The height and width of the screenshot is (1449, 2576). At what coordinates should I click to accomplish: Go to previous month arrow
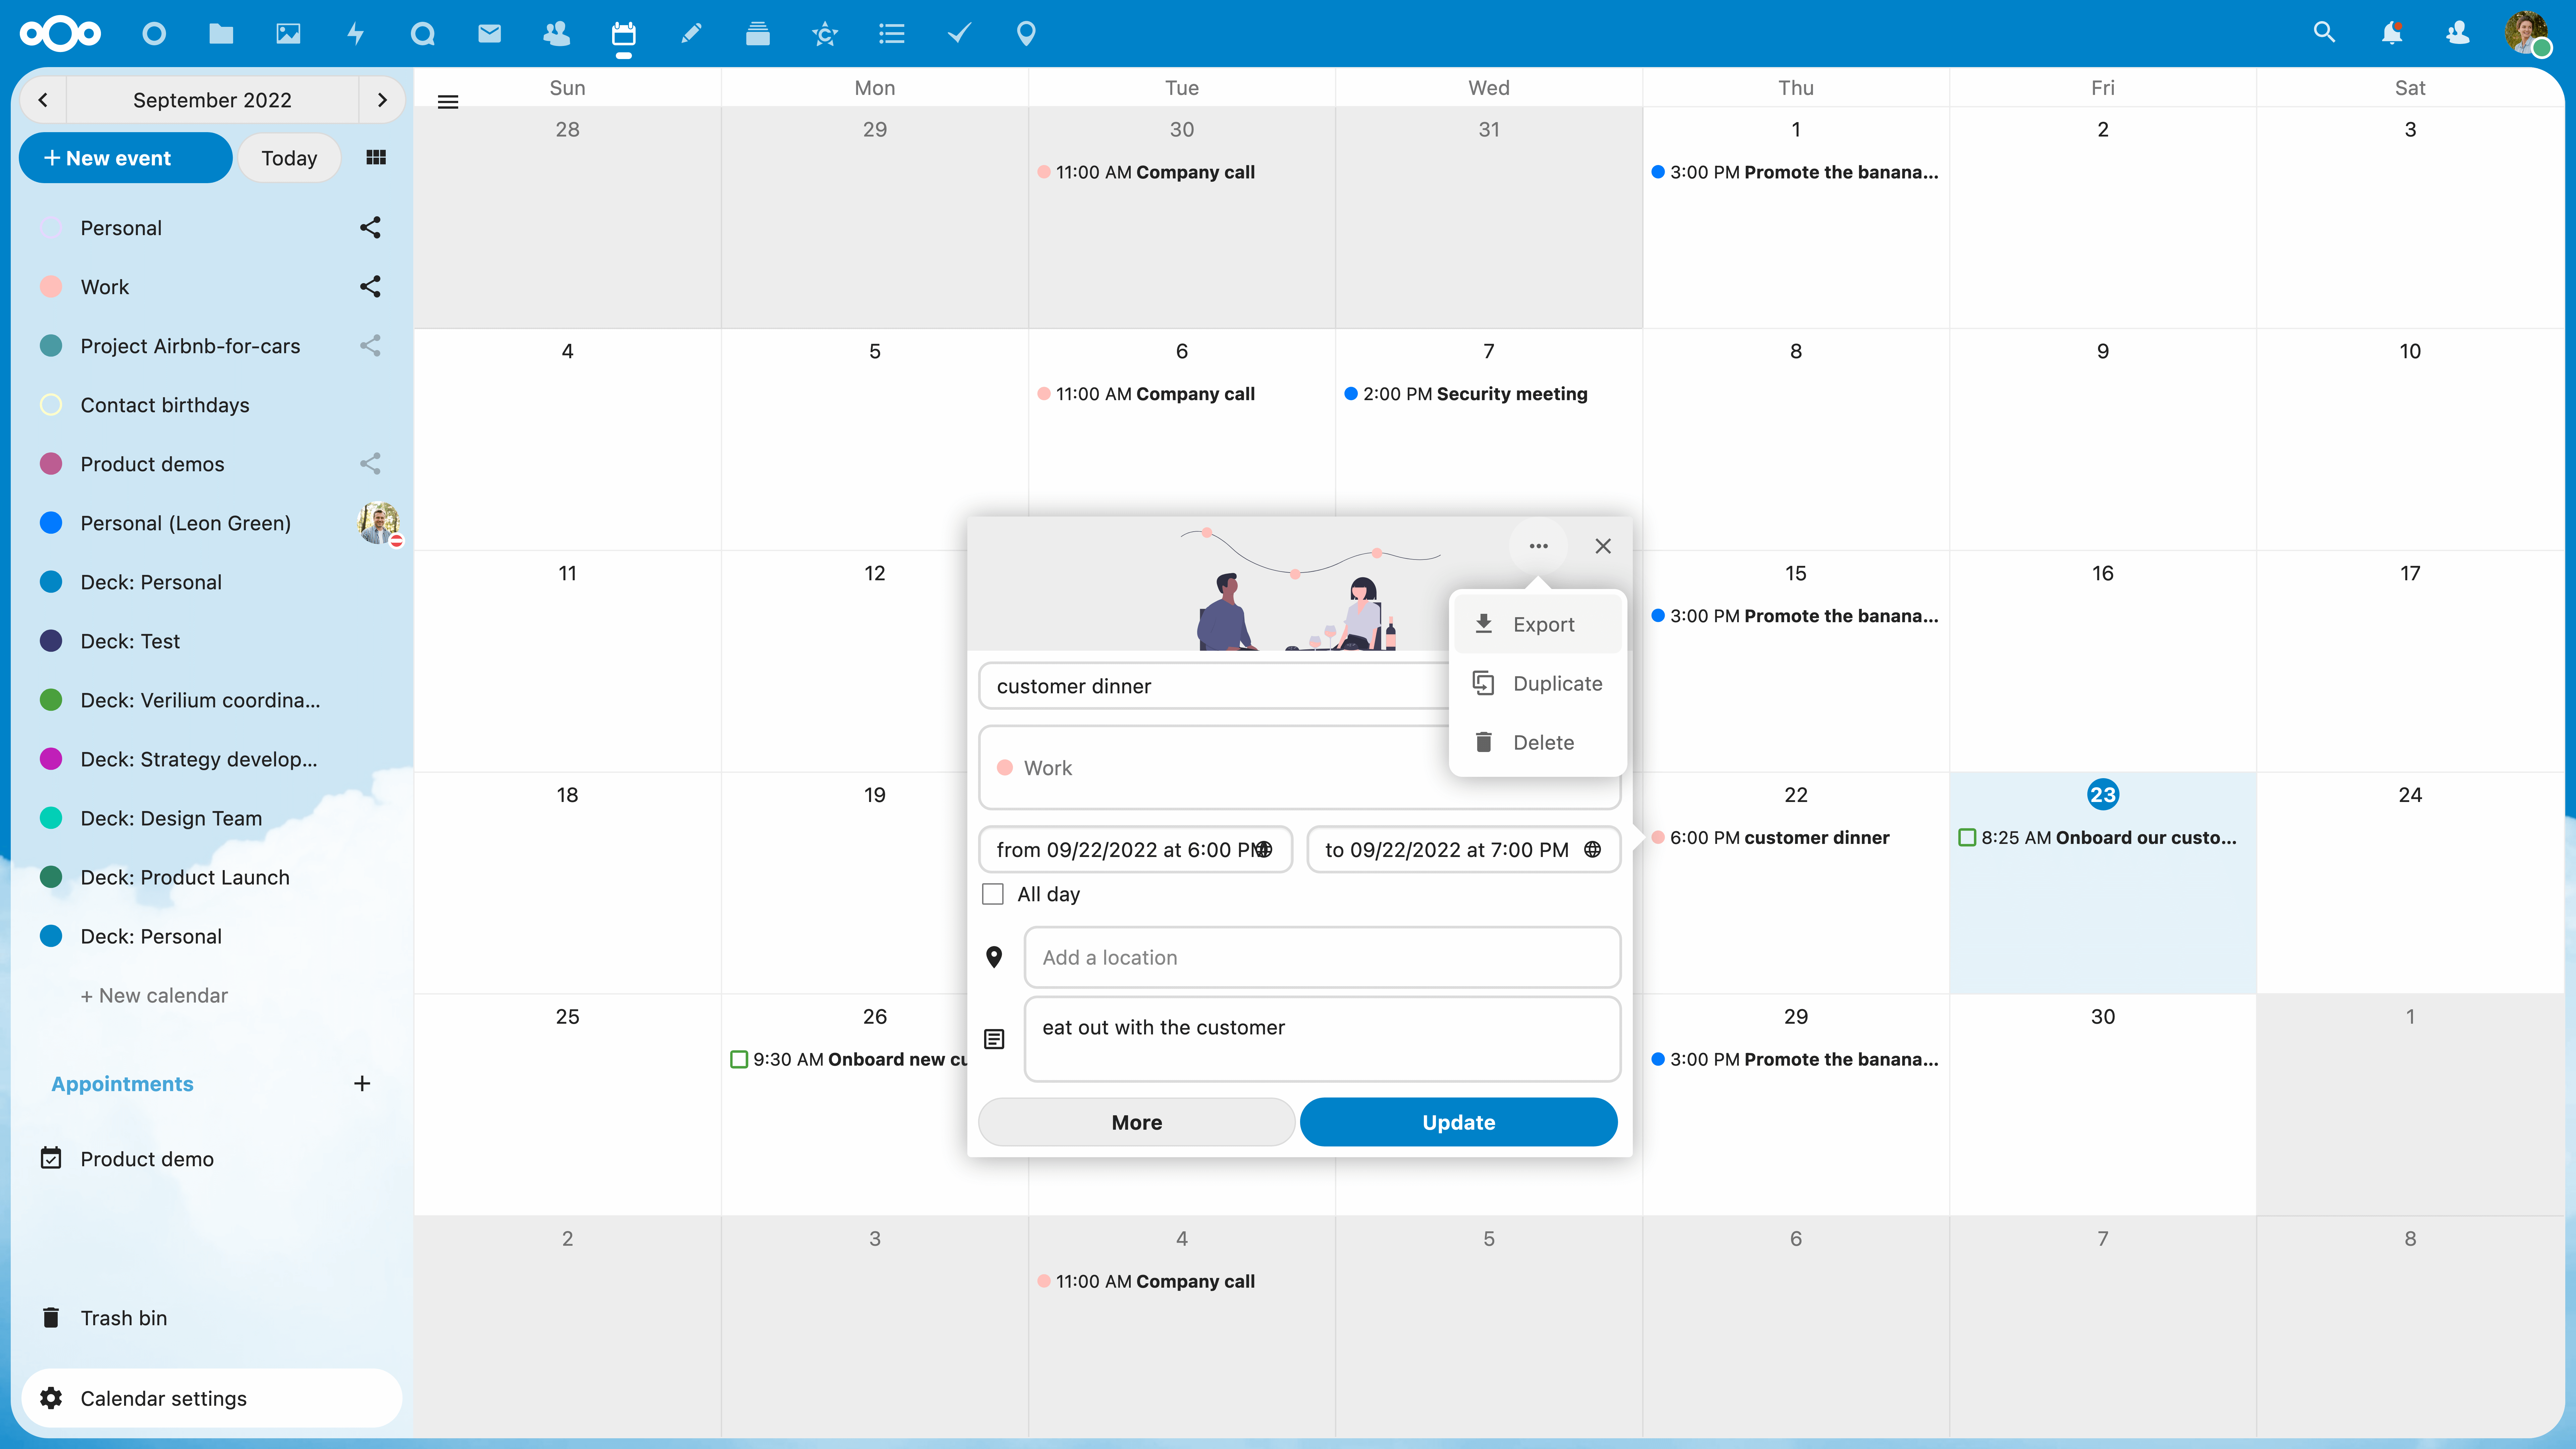43,100
